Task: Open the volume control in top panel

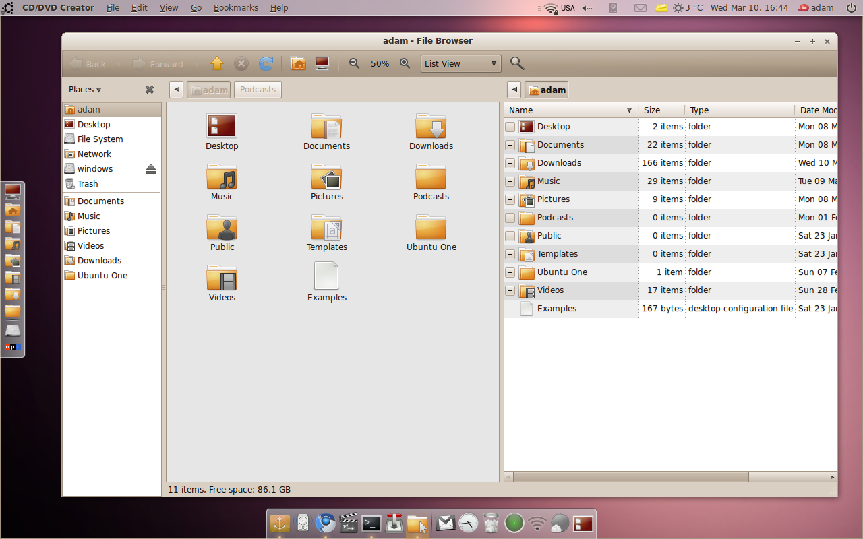Action: pos(587,8)
